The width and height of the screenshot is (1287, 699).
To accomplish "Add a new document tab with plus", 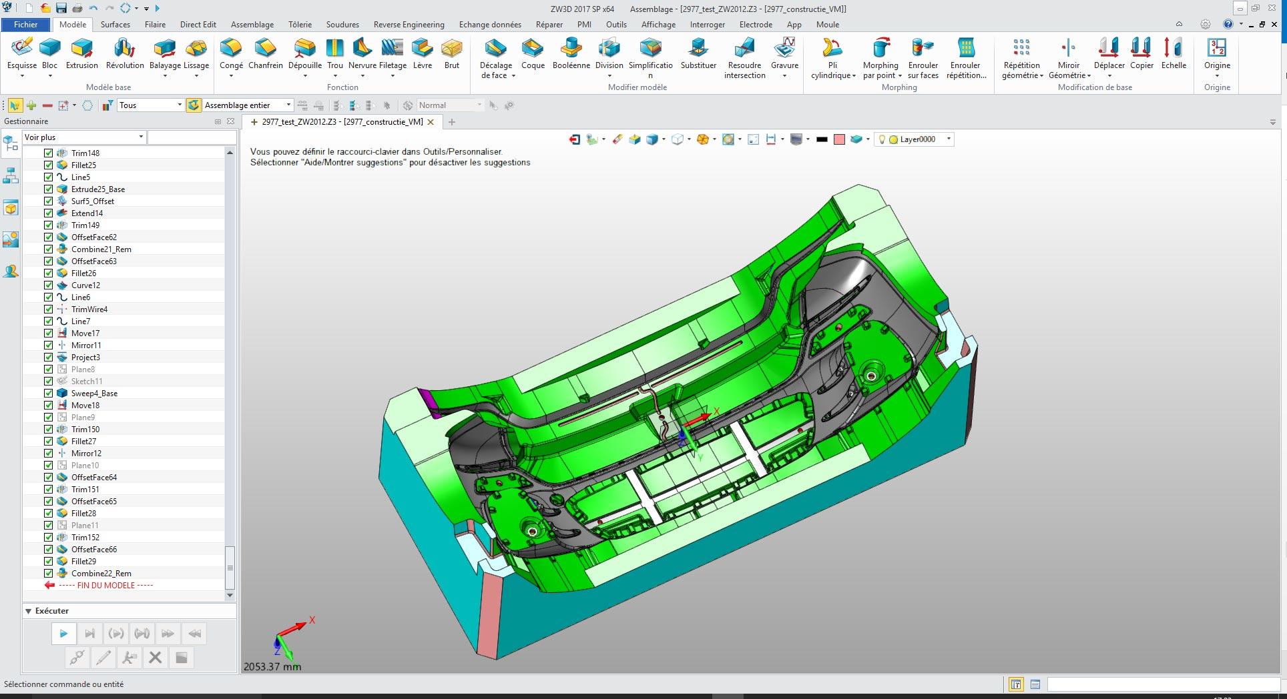I will click(x=452, y=122).
